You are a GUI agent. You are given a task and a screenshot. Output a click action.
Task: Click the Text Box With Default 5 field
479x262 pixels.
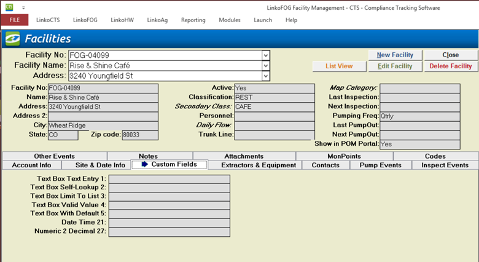point(169,214)
